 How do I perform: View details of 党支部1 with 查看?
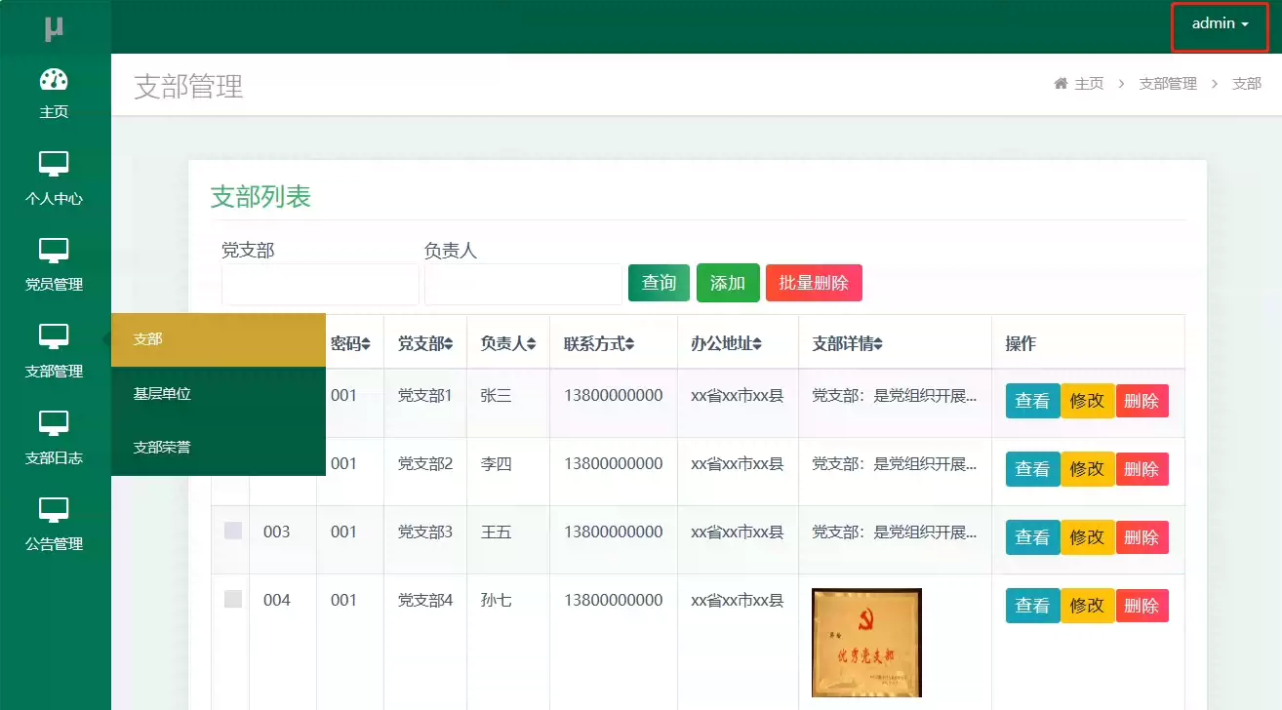click(x=1032, y=401)
